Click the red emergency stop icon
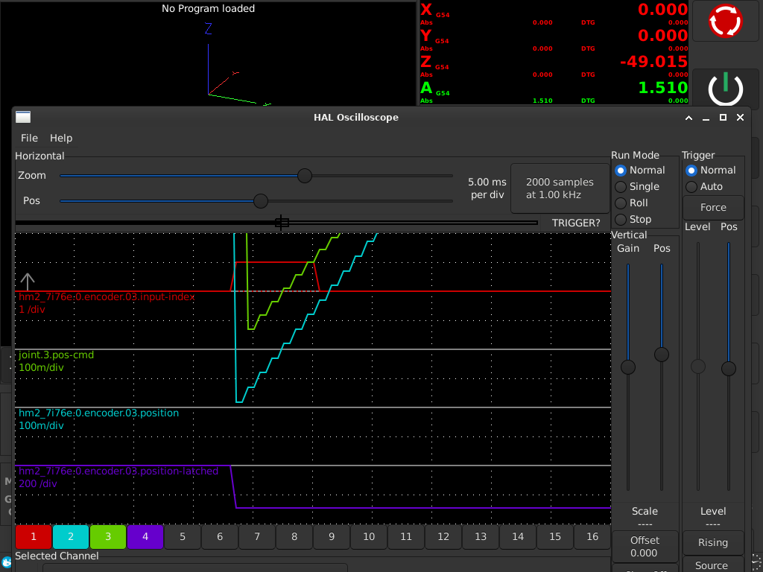 click(726, 21)
